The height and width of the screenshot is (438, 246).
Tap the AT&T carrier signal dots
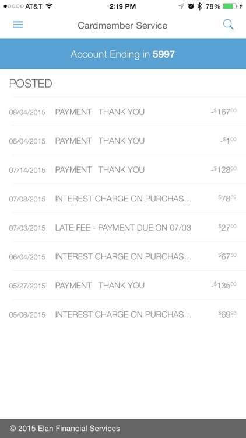click(x=13, y=6)
